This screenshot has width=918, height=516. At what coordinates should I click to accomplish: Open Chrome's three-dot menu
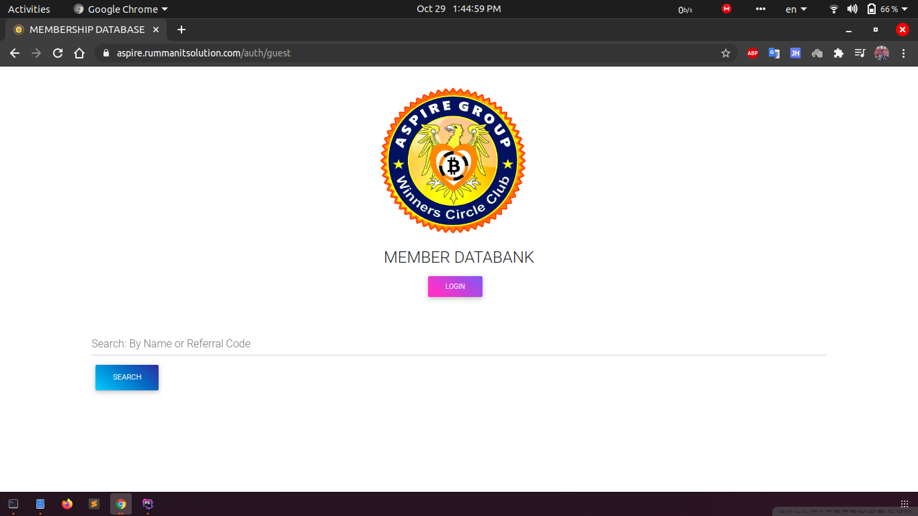click(x=903, y=53)
